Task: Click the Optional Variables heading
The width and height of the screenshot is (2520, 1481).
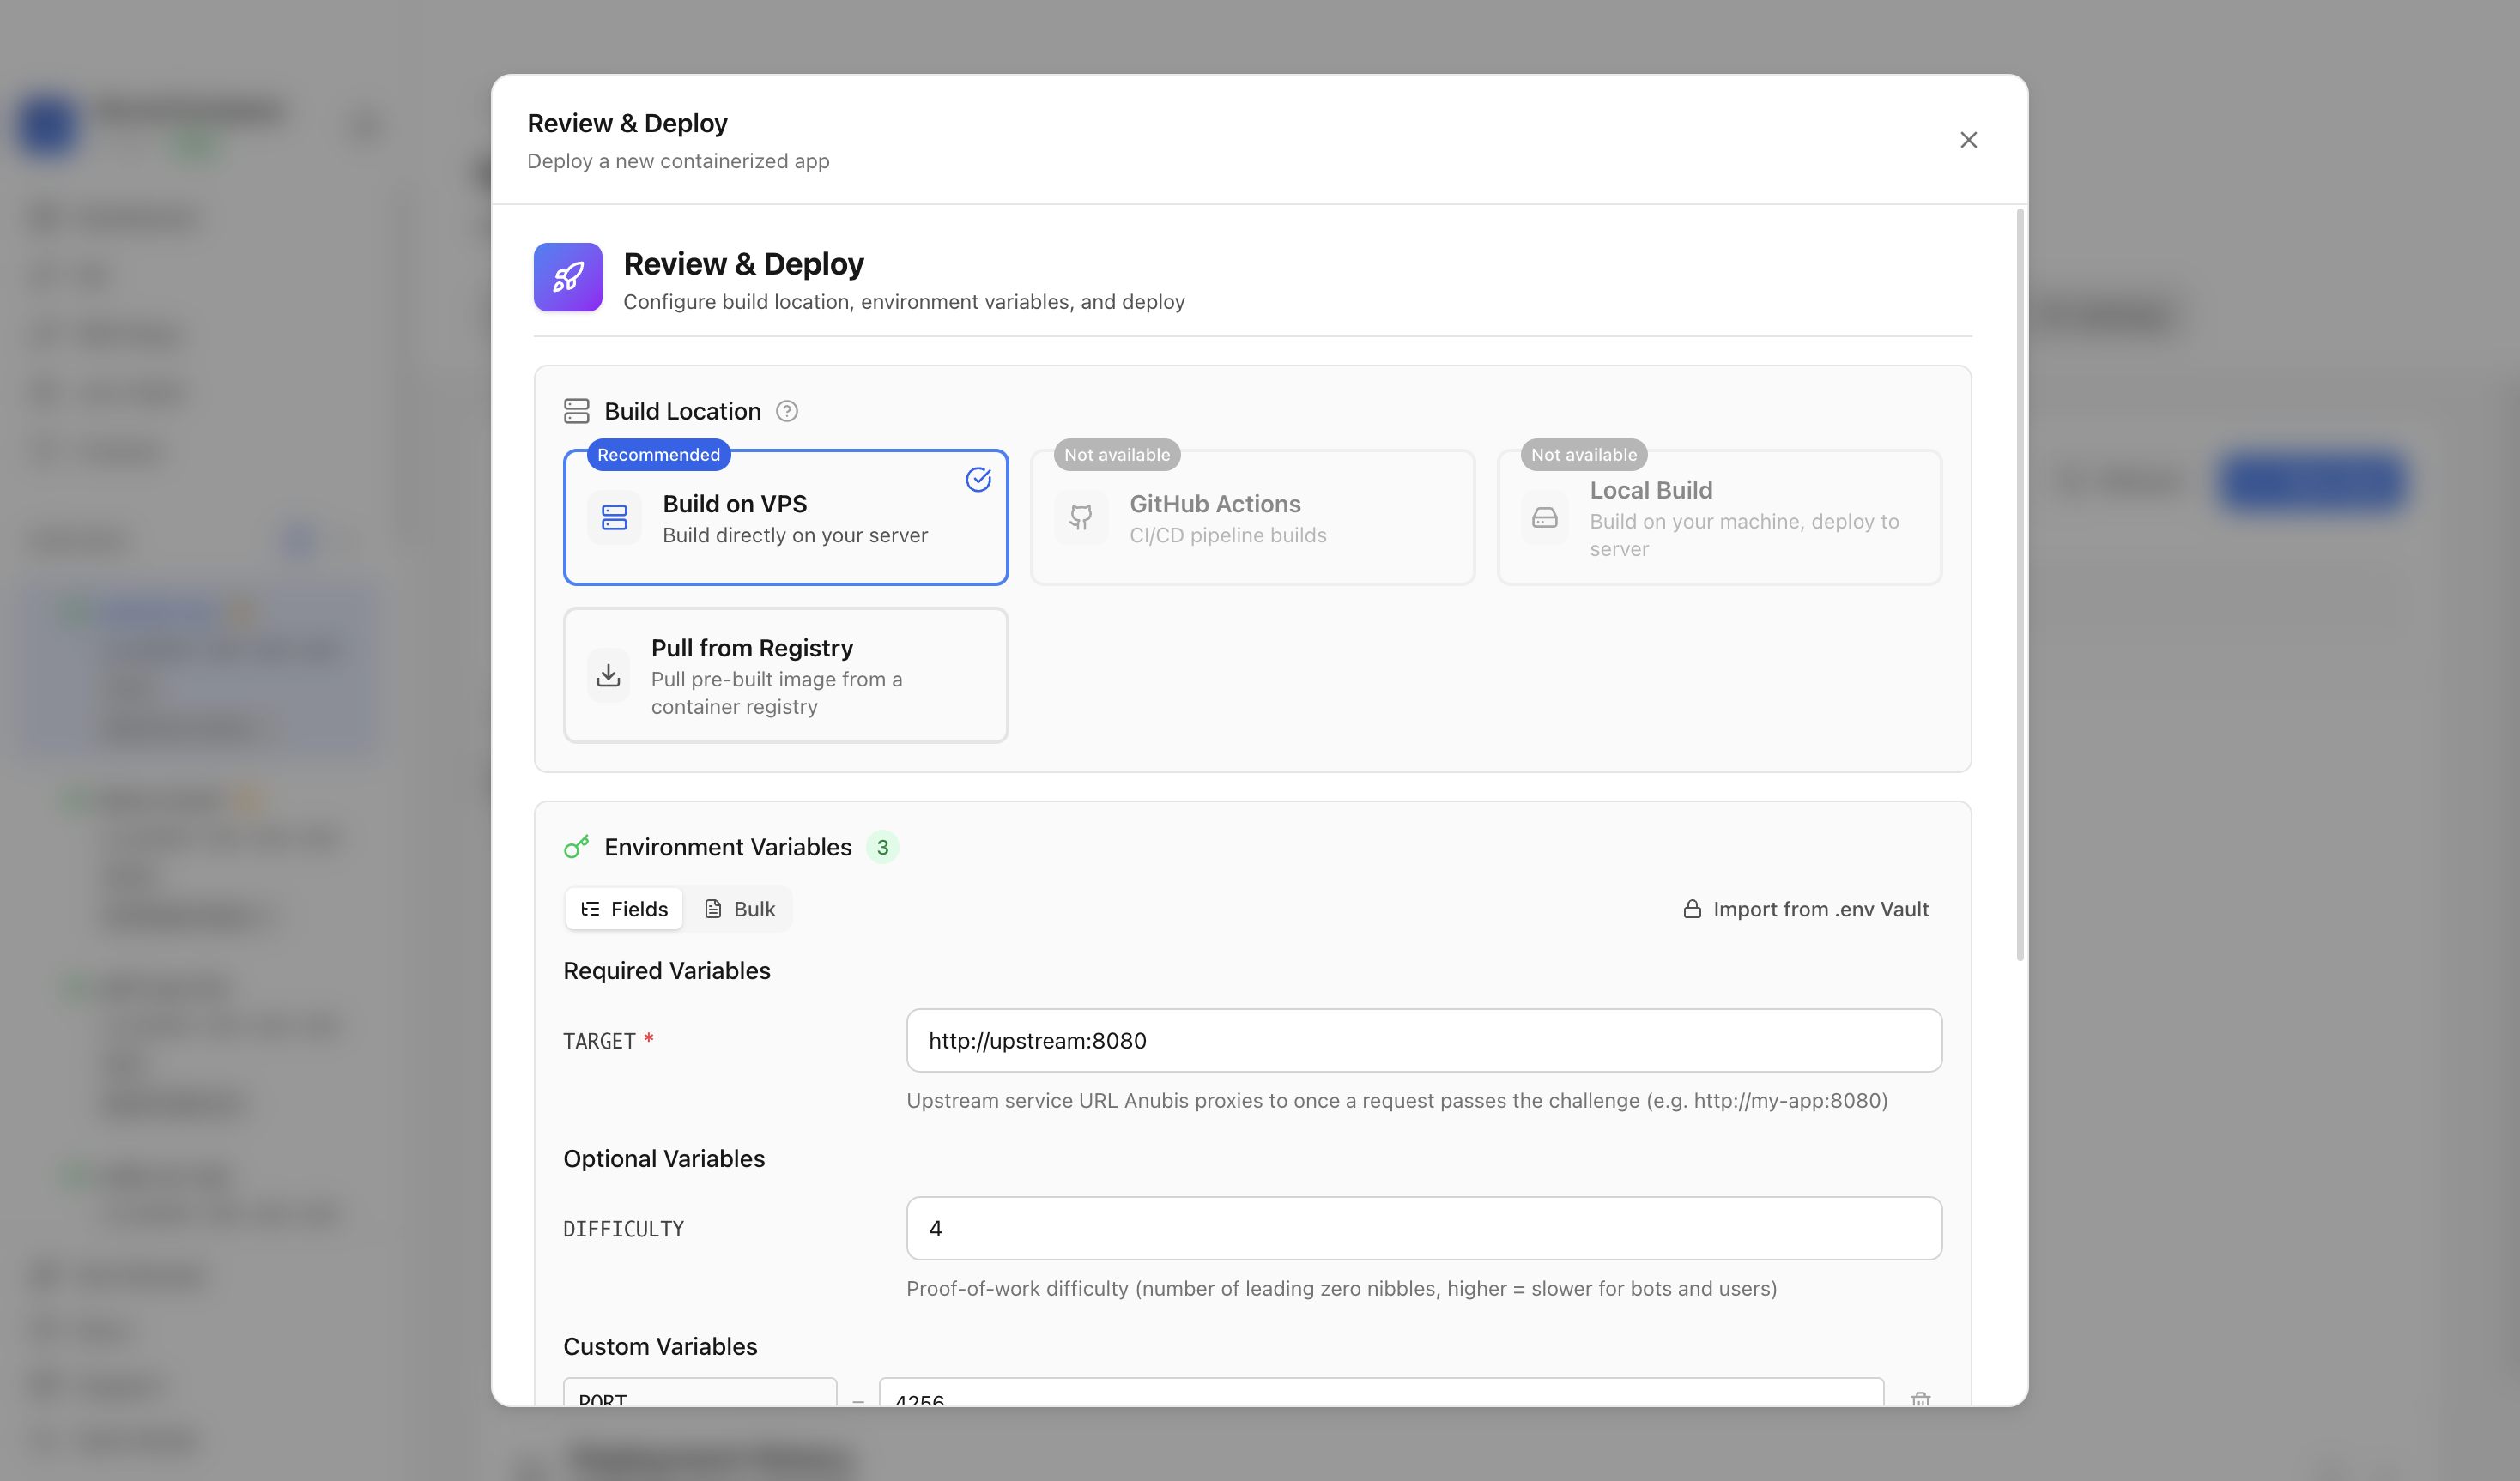Action: coord(664,1159)
